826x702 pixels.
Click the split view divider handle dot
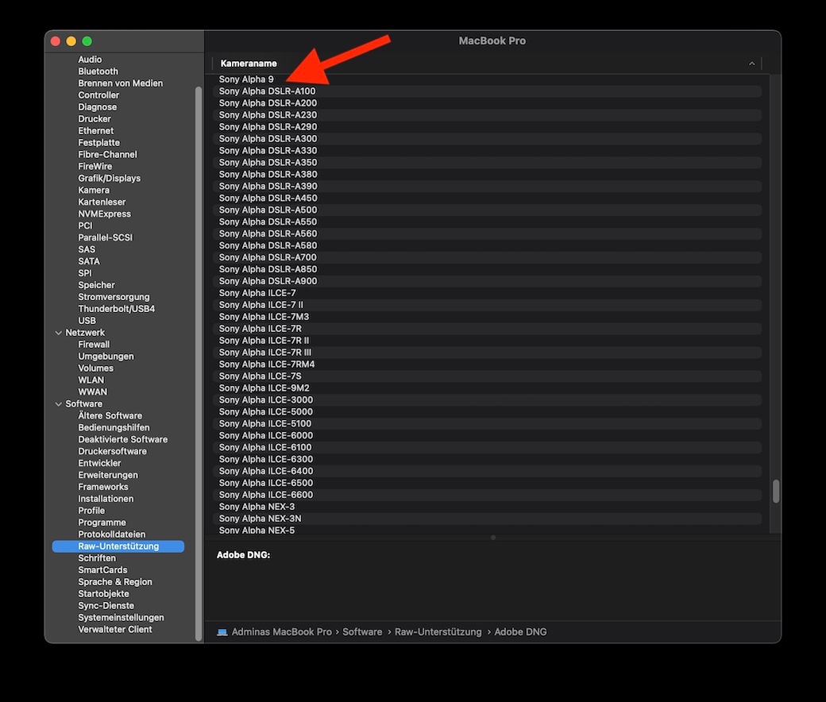click(x=493, y=538)
